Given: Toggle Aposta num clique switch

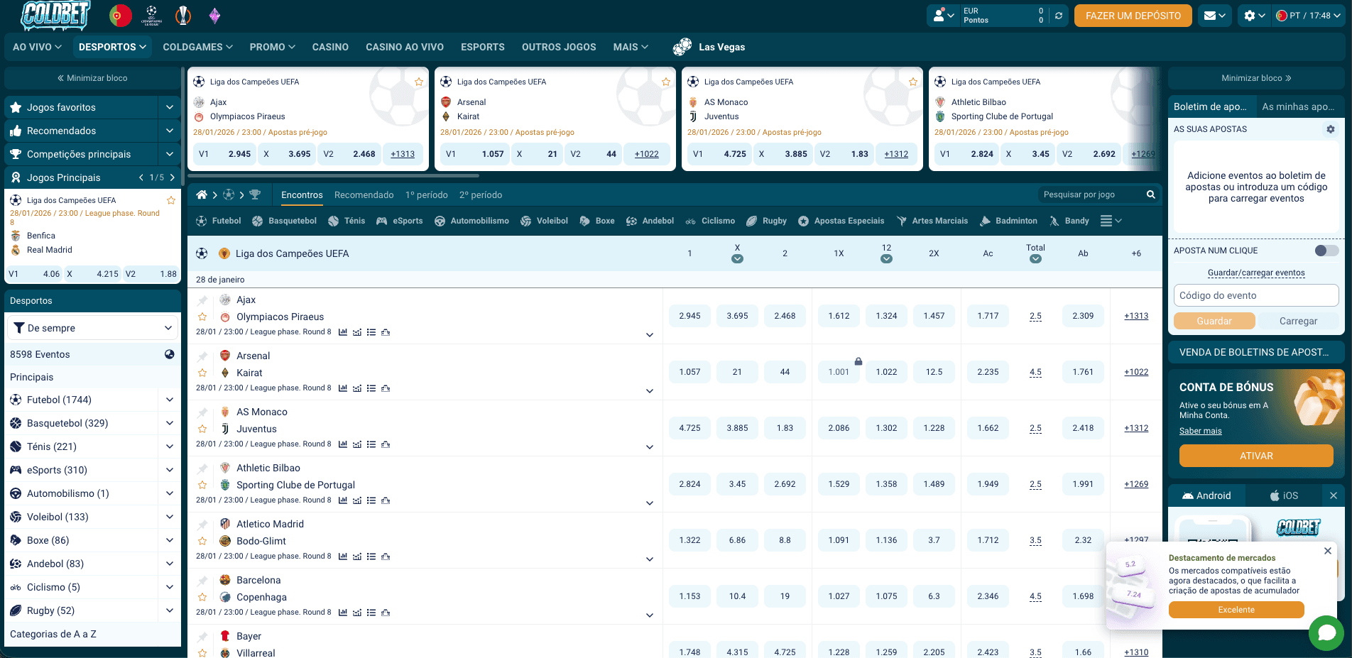Looking at the screenshot, I should (1326, 251).
